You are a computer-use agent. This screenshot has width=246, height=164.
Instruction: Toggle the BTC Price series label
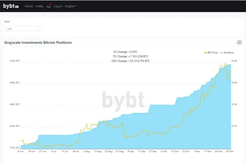pos(213,53)
